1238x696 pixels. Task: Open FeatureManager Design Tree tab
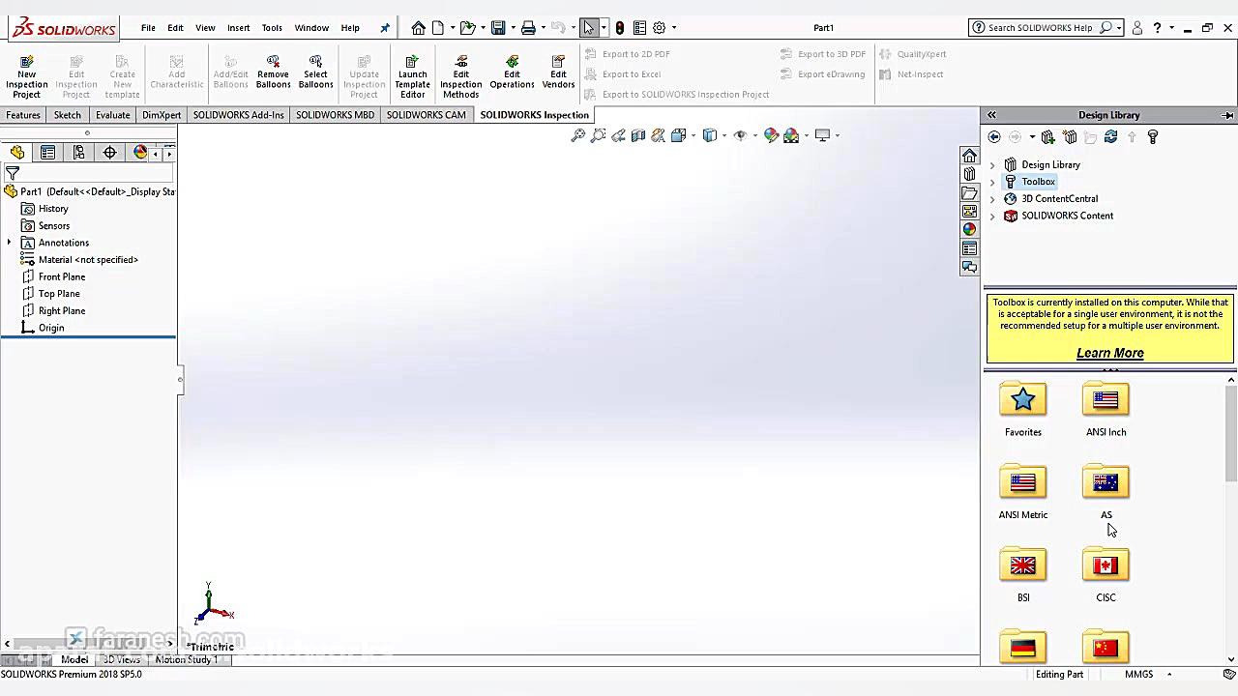(x=17, y=153)
